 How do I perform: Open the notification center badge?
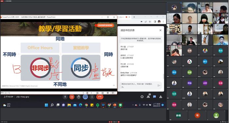click(163, 105)
